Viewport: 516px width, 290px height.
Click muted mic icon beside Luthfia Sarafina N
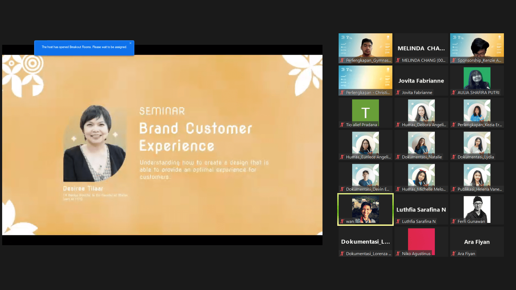click(398, 221)
